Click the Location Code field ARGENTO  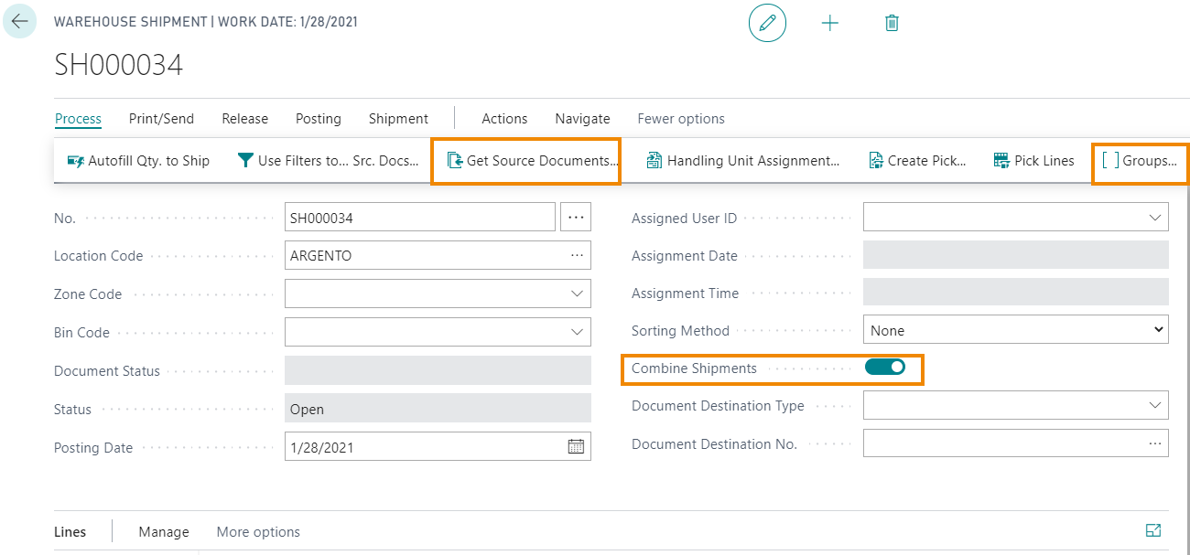[438, 255]
